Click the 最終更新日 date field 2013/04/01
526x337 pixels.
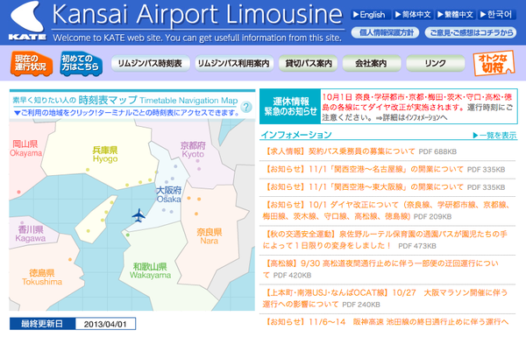tap(105, 324)
